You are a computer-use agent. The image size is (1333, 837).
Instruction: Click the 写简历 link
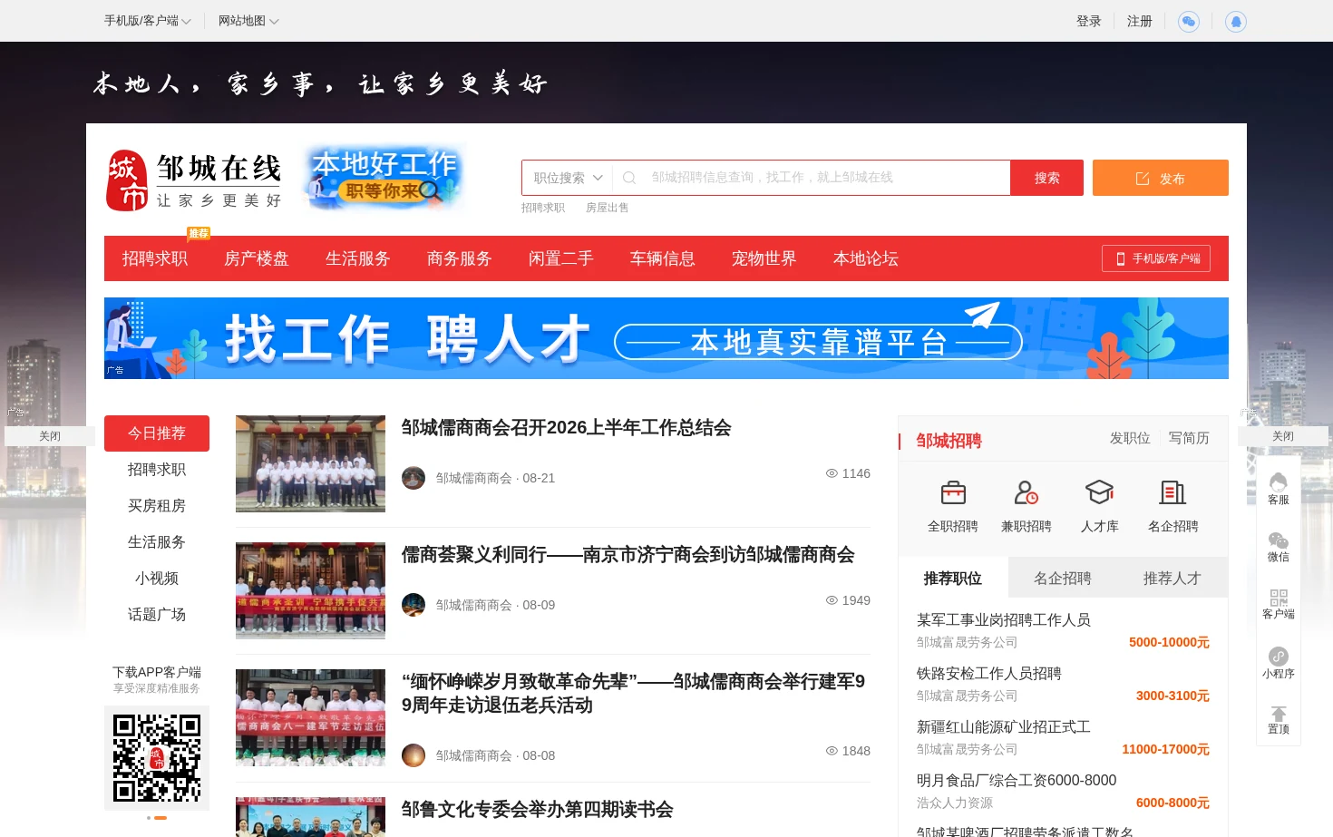point(1189,438)
